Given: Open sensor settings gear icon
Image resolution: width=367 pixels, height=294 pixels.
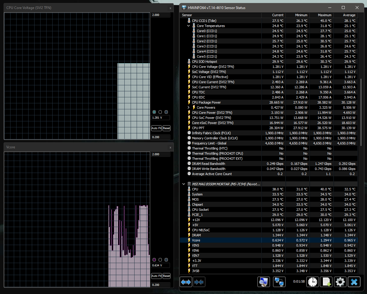Looking at the screenshot, I should [x=340, y=282].
